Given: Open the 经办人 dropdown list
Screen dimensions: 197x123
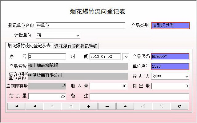Looking at the screenshot, I should [x=187, y=76].
